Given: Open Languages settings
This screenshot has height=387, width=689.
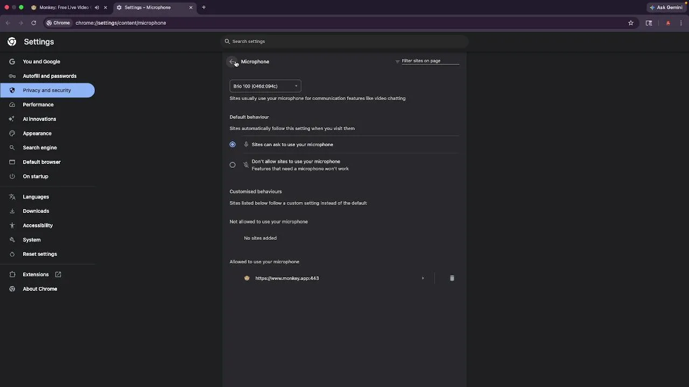Looking at the screenshot, I should [36, 197].
